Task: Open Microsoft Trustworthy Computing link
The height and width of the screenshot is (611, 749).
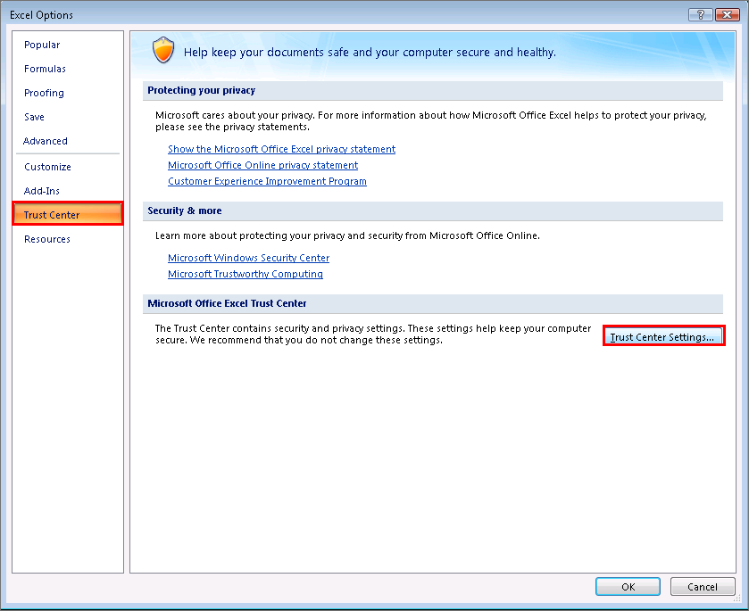Action: pos(245,274)
